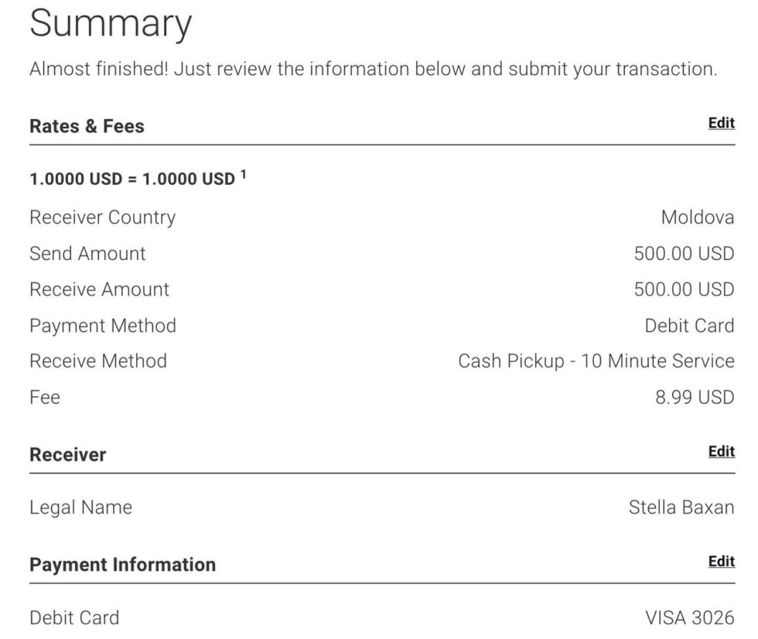Click the Send Amount label
758x639 pixels.
pyautogui.click(x=87, y=254)
